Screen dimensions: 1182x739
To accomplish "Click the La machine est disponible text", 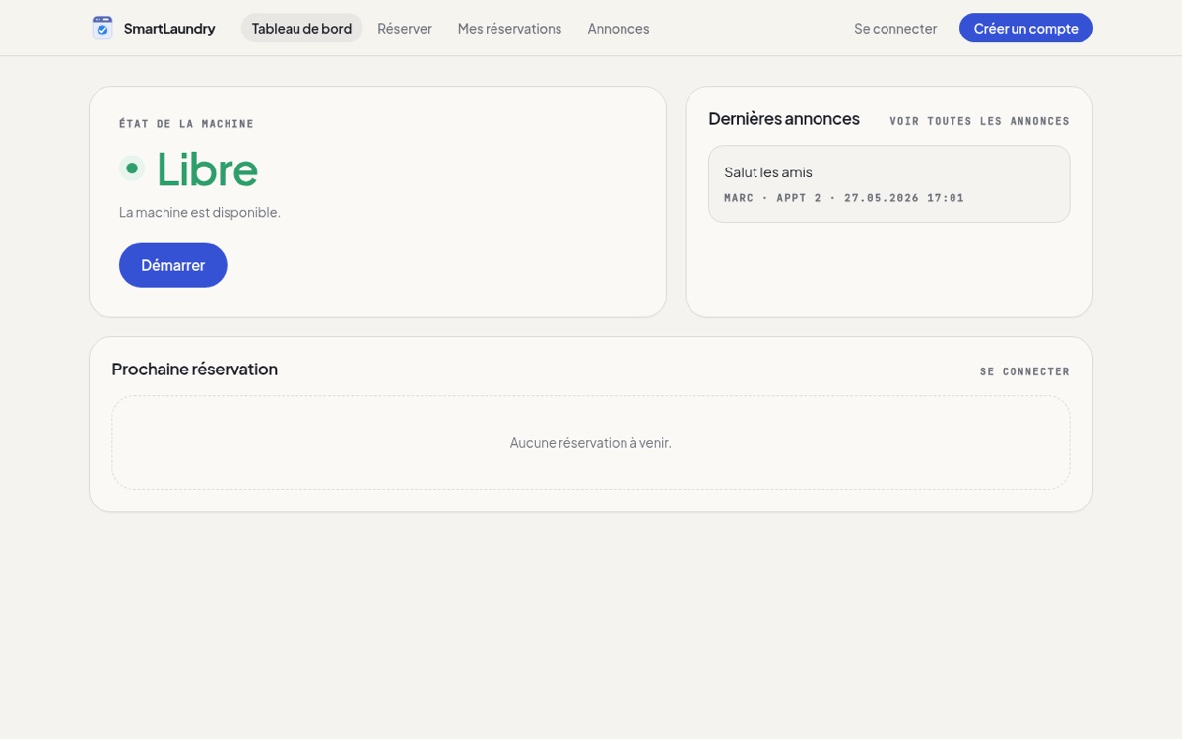I will [x=200, y=212].
